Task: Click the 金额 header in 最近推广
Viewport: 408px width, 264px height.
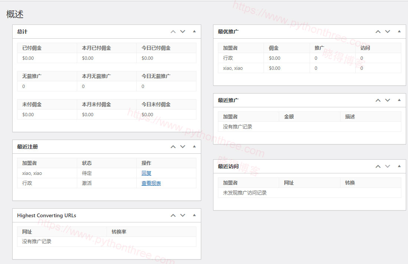Action: point(289,117)
